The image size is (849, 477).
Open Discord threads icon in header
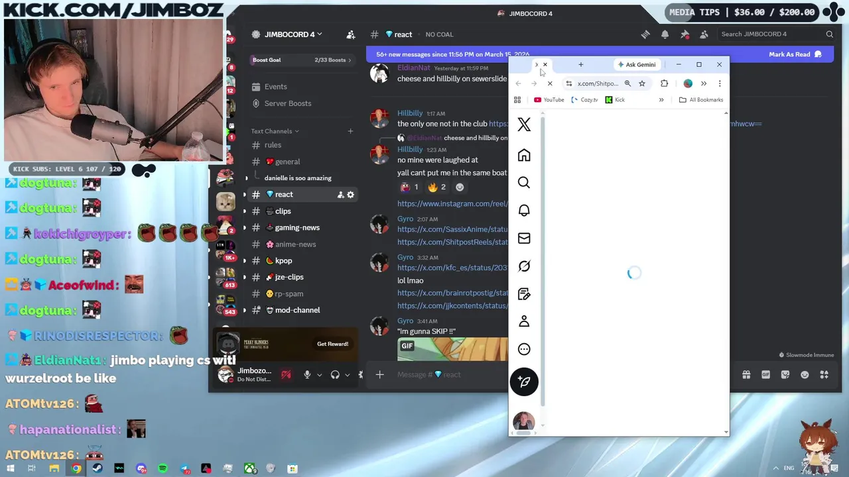tap(645, 34)
